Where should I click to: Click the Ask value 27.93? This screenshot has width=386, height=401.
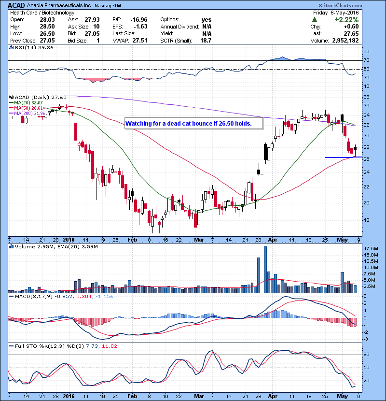[92, 20]
